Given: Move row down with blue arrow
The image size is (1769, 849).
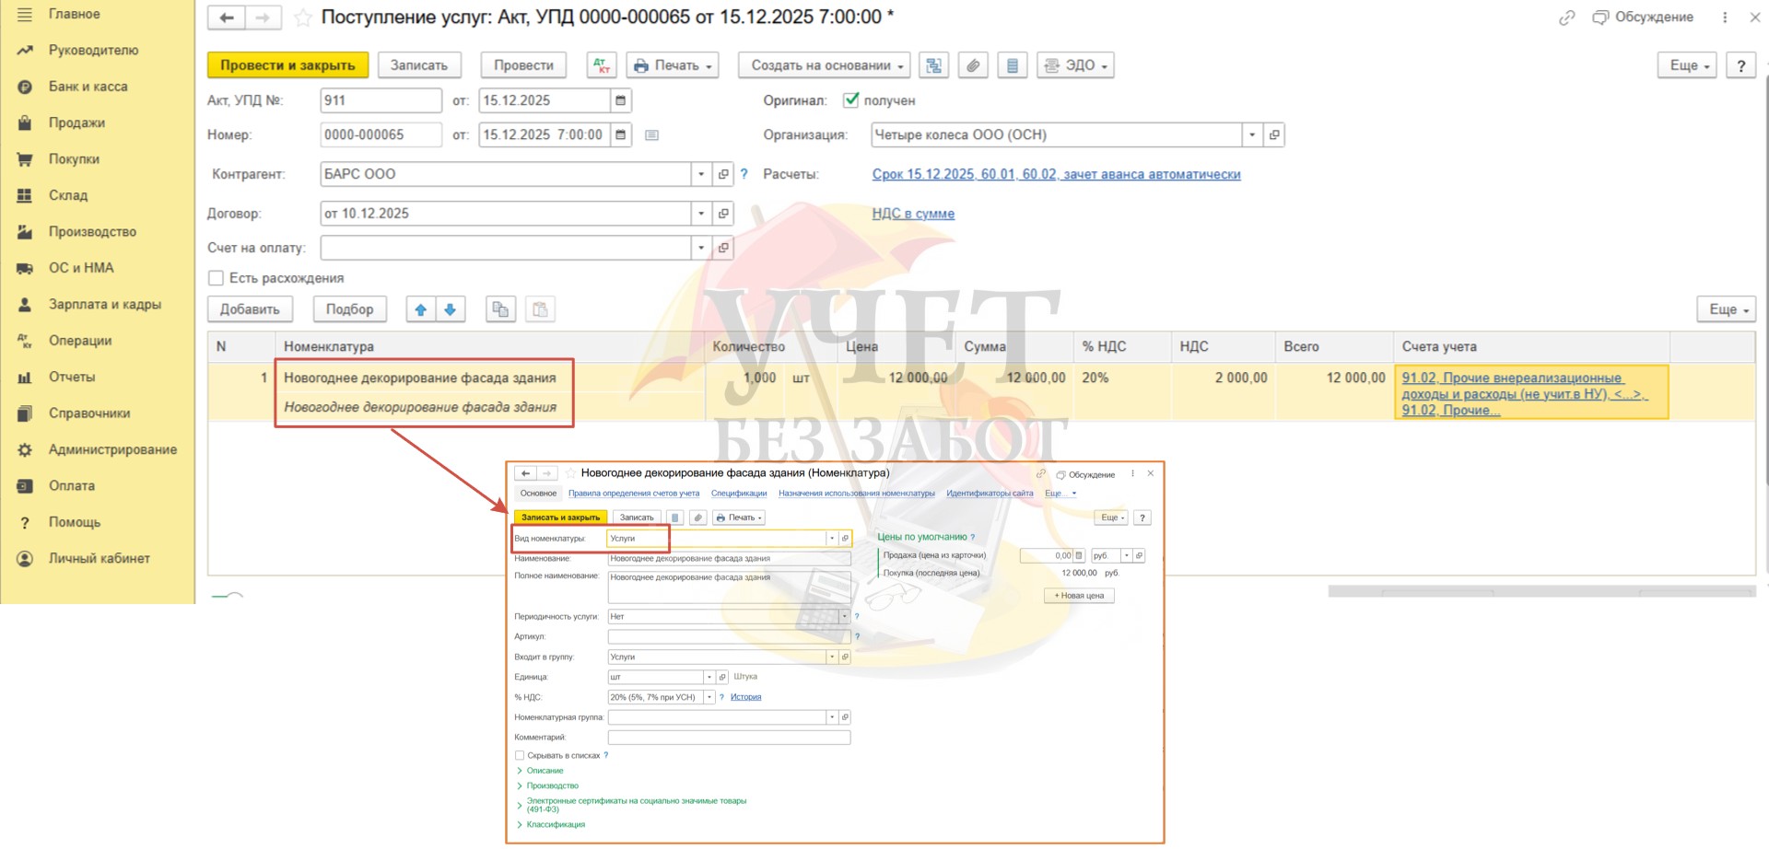Looking at the screenshot, I should coord(451,309).
